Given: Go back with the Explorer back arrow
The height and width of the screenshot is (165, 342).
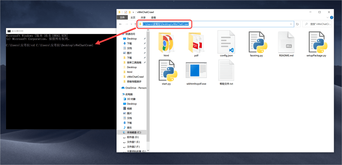Looking at the screenshot, I should pyautogui.click(x=121, y=24).
